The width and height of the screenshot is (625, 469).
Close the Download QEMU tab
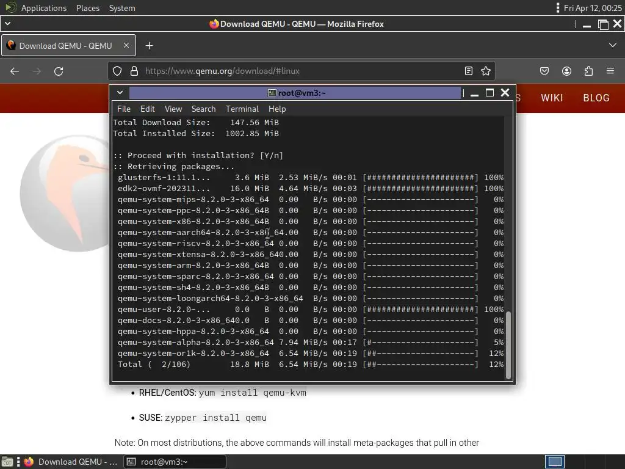126,45
